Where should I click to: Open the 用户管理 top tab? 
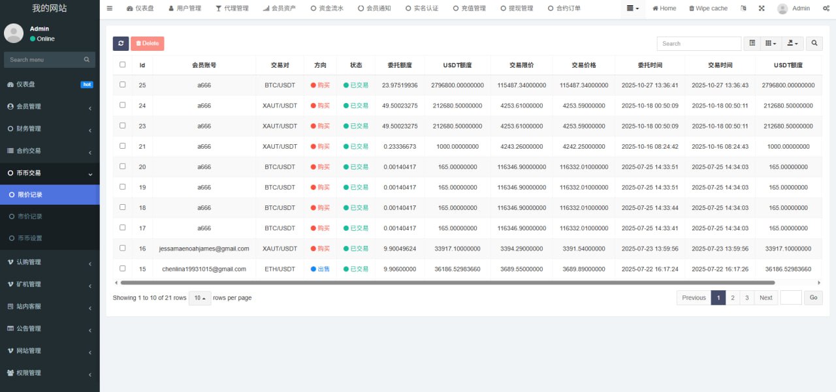183,8
